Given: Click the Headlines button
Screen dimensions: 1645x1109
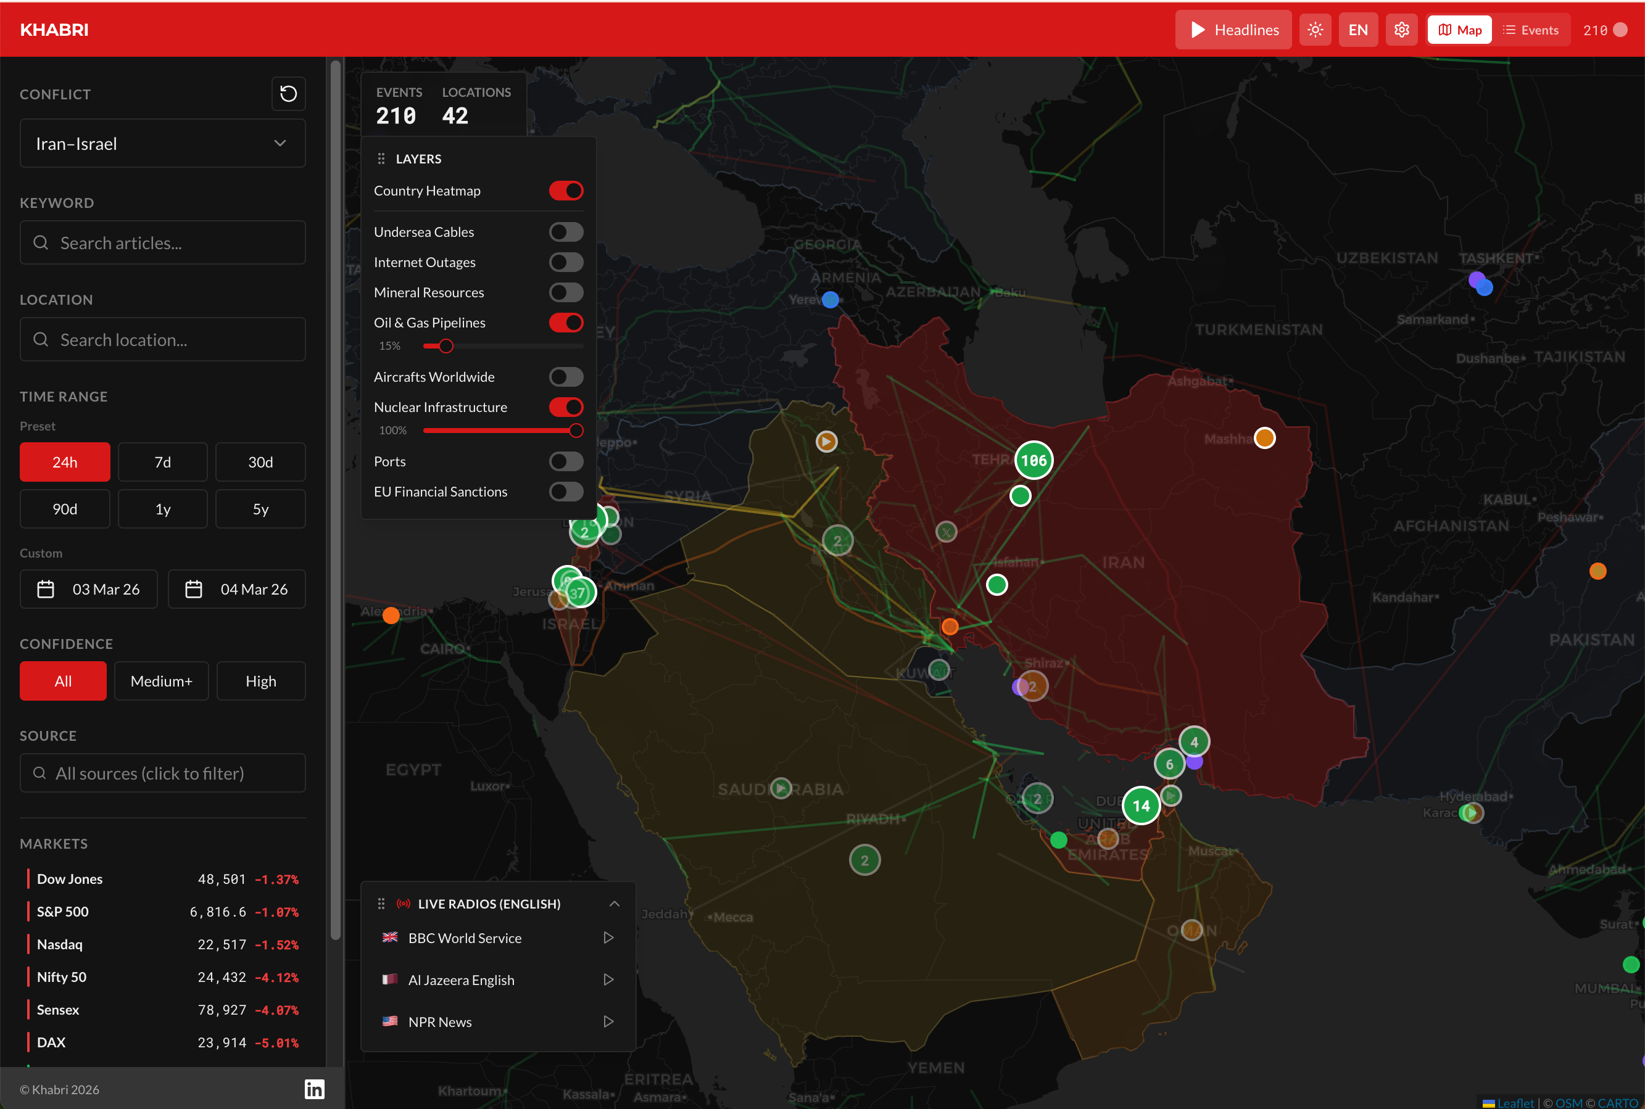Looking at the screenshot, I should 1232,29.
